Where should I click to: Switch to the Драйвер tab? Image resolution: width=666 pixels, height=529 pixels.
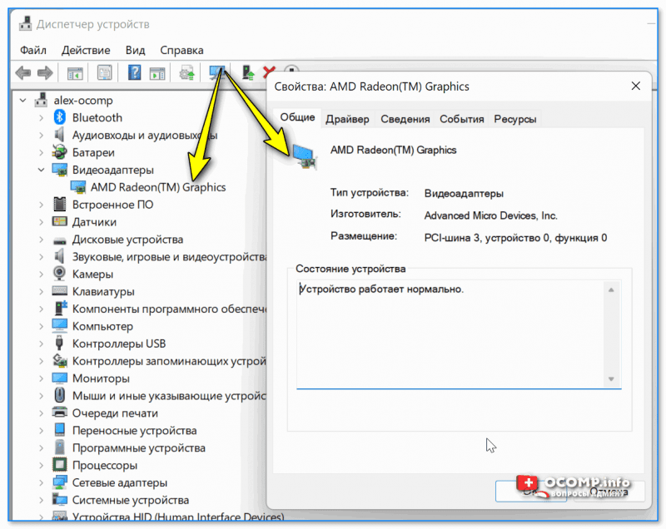pyautogui.click(x=347, y=119)
